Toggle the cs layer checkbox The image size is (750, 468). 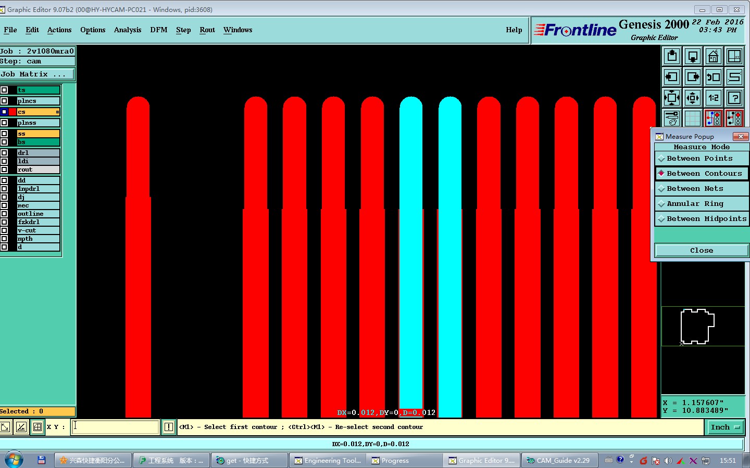4,112
